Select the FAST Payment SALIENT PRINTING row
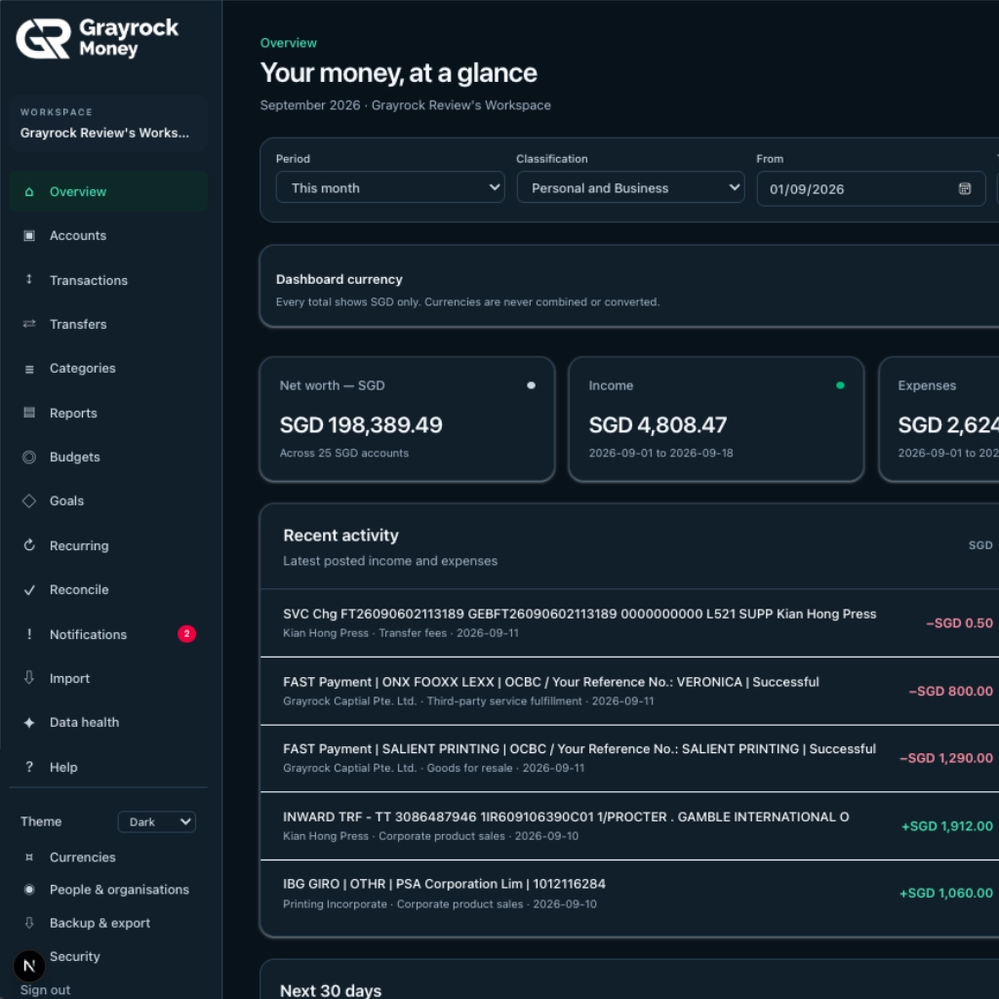This screenshot has width=999, height=999. 629,758
